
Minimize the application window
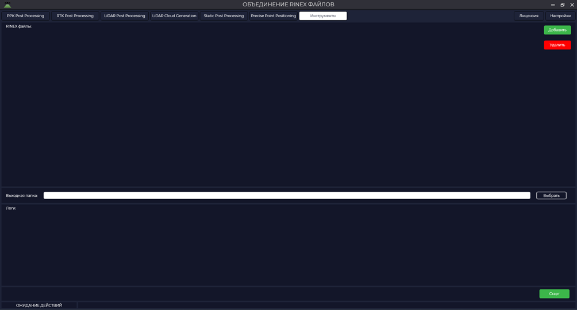click(x=553, y=5)
